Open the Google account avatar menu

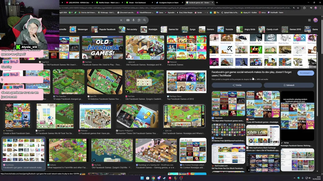pos(315,20)
